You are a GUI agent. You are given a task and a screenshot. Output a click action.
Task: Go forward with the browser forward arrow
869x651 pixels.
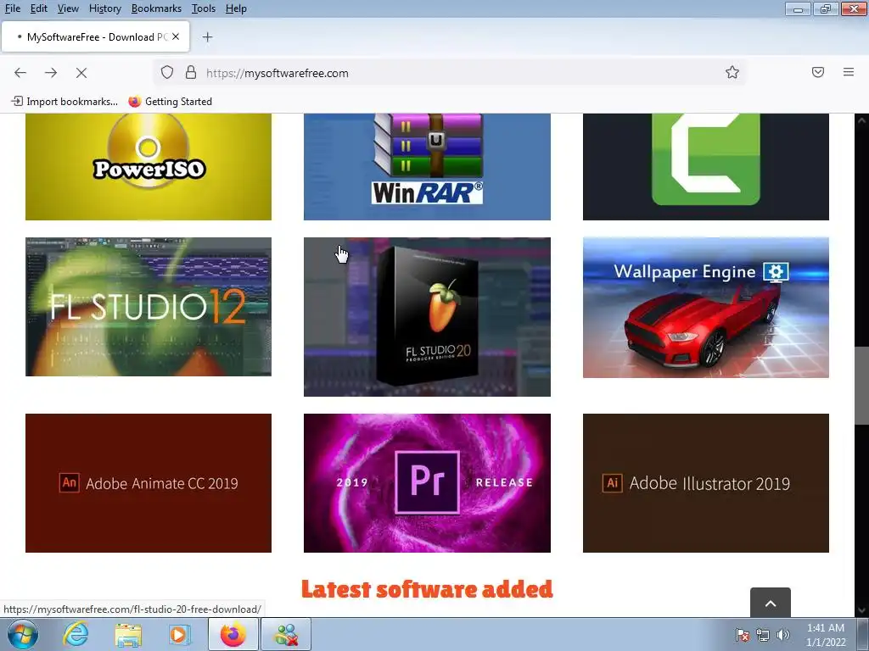pyautogui.click(x=51, y=73)
